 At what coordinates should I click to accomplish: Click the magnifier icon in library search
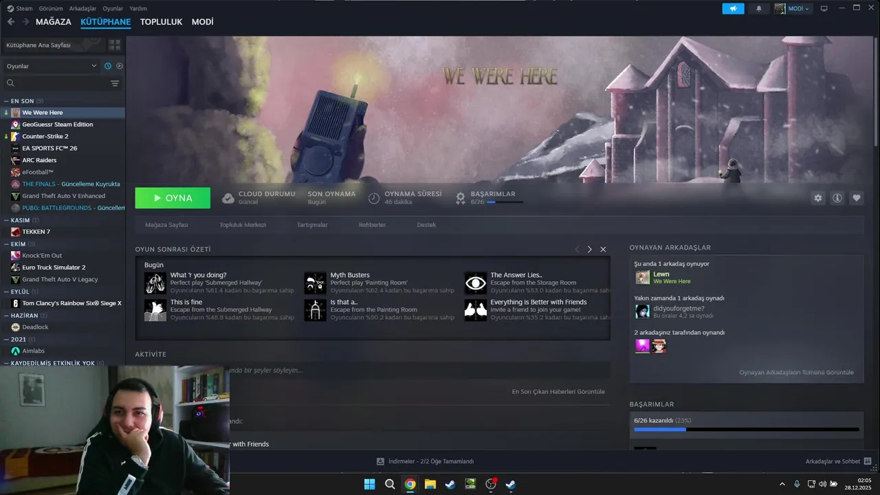click(x=10, y=83)
